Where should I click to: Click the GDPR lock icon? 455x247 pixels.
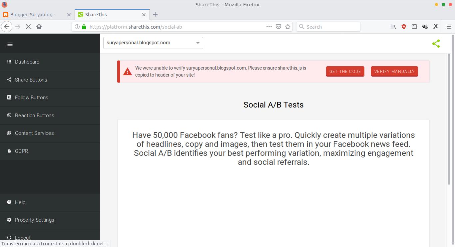[x=9, y=151]
